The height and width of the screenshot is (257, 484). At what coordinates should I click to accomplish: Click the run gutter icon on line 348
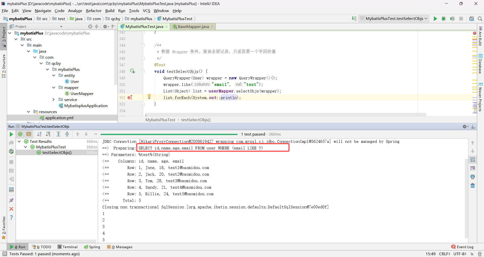(x=132, y=71)
